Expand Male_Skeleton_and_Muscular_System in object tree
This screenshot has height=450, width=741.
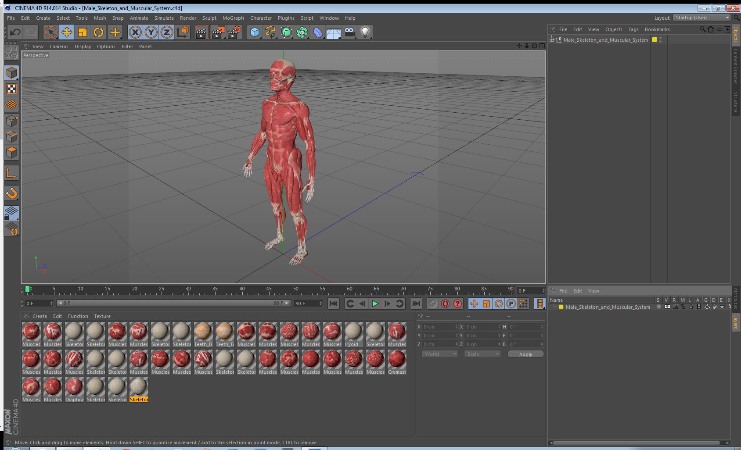(552, 39)
